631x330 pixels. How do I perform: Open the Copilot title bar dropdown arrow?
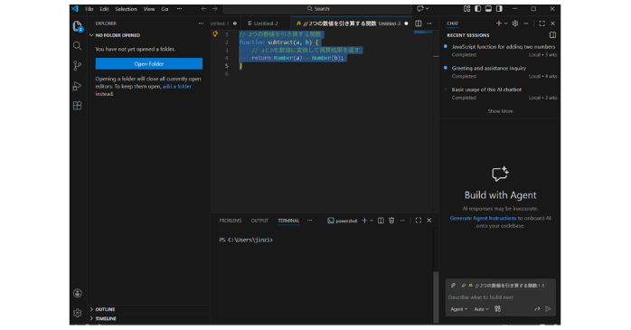click(427, 8)
